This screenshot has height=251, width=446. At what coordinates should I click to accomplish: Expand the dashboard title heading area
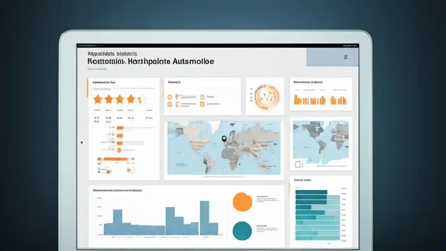point(151,61)
